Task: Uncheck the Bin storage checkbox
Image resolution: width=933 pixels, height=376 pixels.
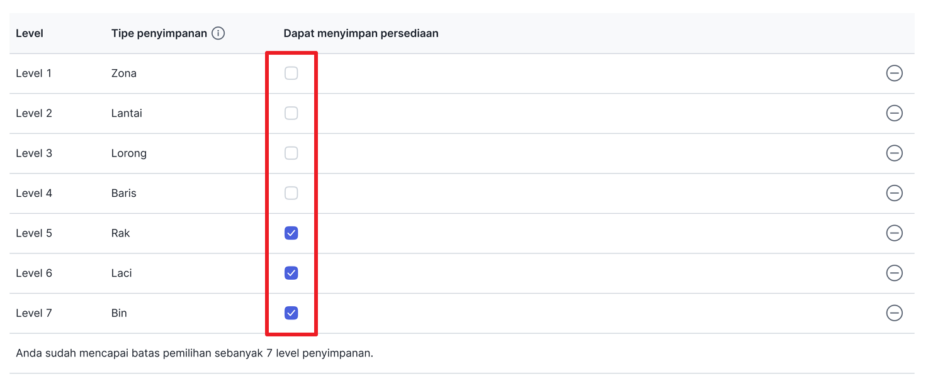Action: point(291,313)
